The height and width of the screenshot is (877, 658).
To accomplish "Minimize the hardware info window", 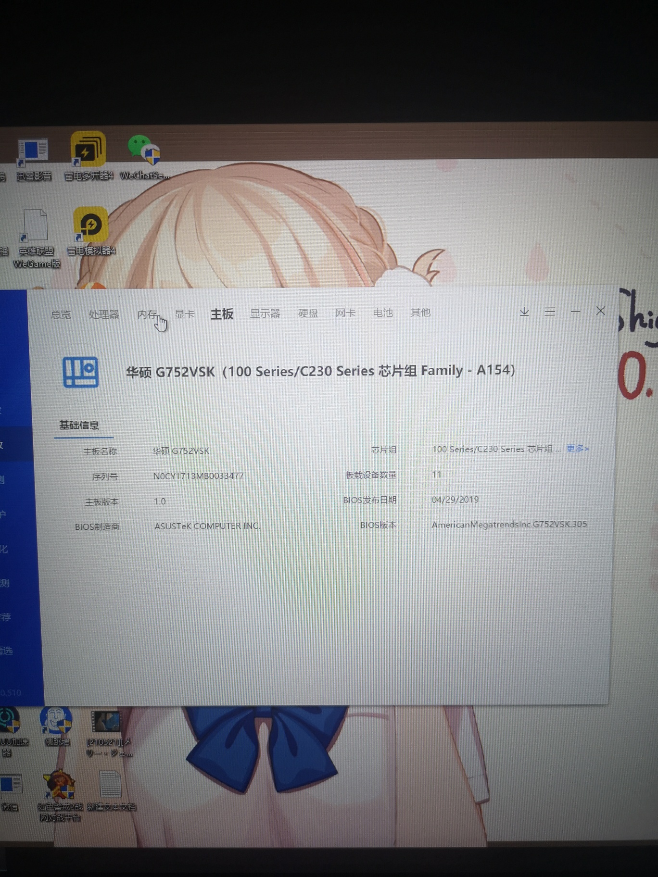I will pos(575,312).
